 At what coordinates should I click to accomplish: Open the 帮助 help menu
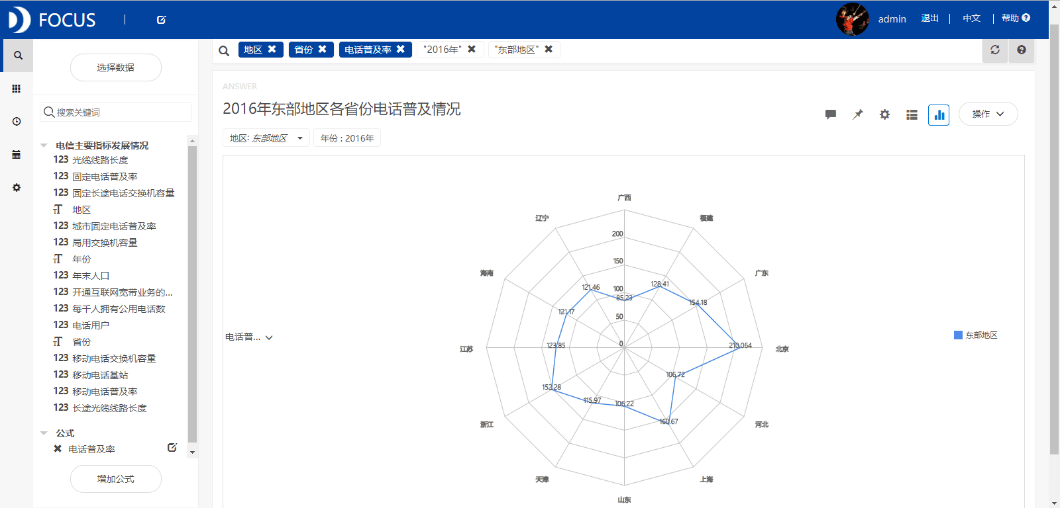tap(1016, 19)
